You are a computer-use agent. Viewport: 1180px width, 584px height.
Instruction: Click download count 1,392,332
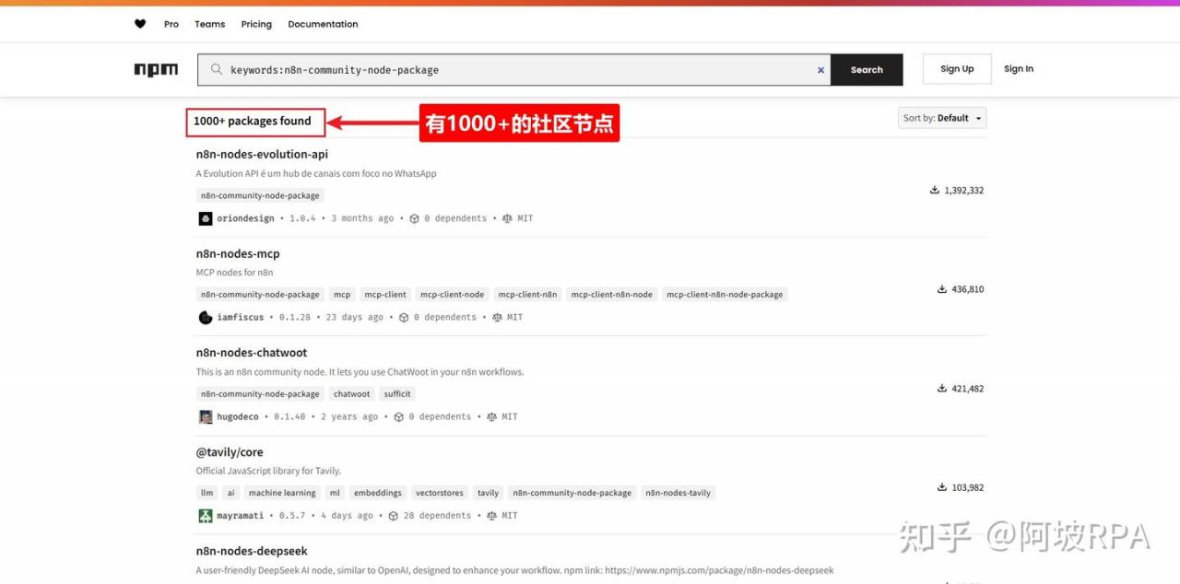[964, 190]
